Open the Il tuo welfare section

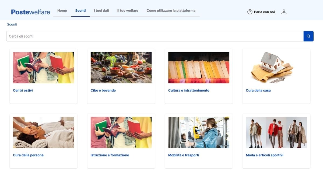[127, 10]
